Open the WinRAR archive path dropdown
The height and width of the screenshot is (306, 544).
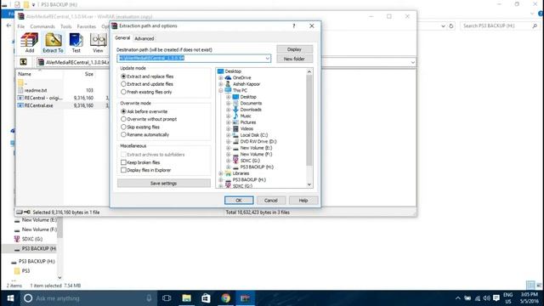[x=412, y=62]
